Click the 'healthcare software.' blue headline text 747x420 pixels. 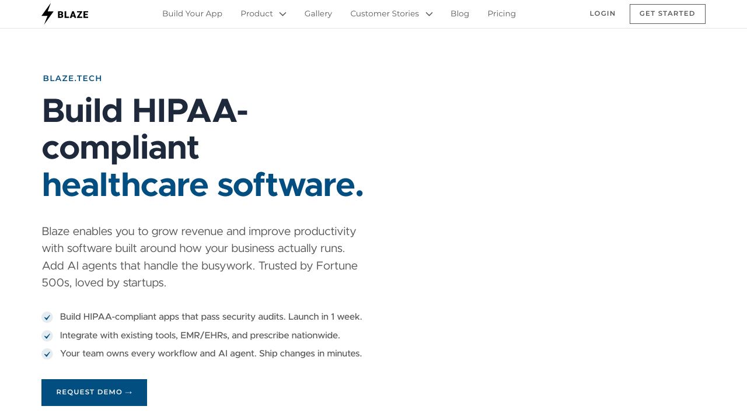pos(203,185)
